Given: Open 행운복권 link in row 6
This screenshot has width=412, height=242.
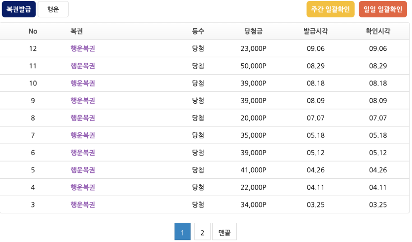Looking at the screenshot, I should 83,153.
